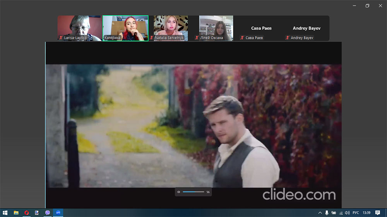Mute the video player speaker icon
The height and width of the screenshot is (217, 387).
178,192
